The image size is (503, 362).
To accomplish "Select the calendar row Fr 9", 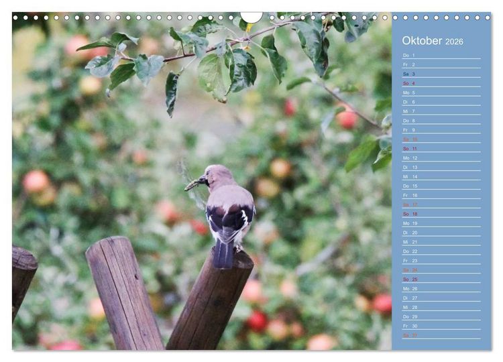I will pyautogui.click(x=441, y=130).
